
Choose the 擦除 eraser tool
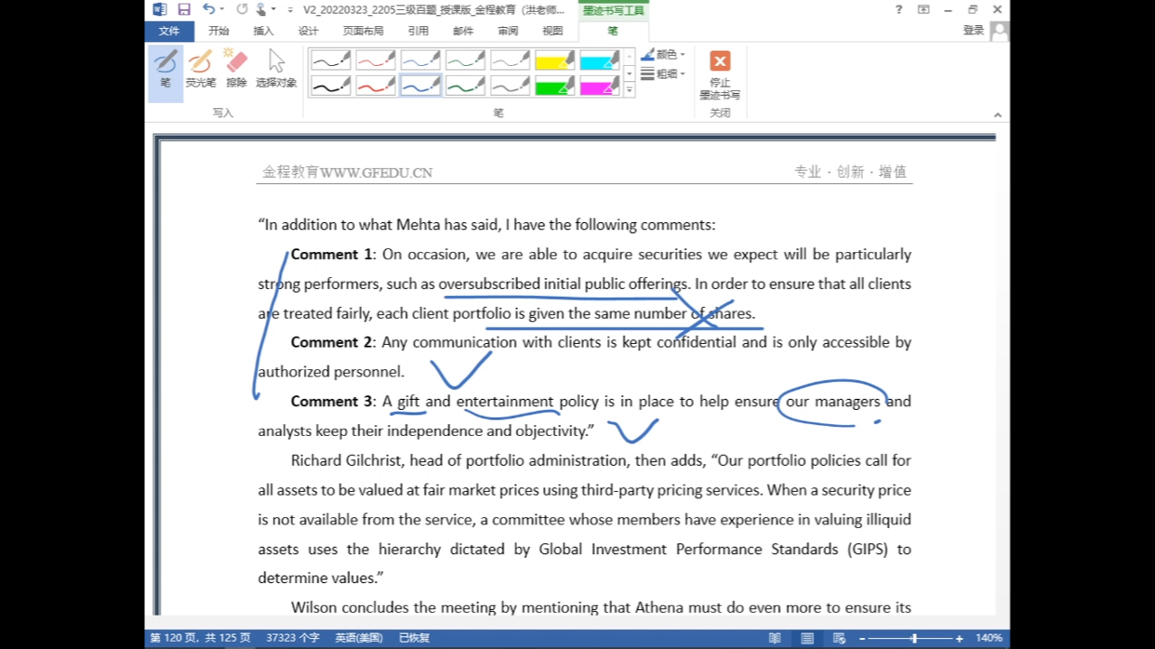click(236, 70)
